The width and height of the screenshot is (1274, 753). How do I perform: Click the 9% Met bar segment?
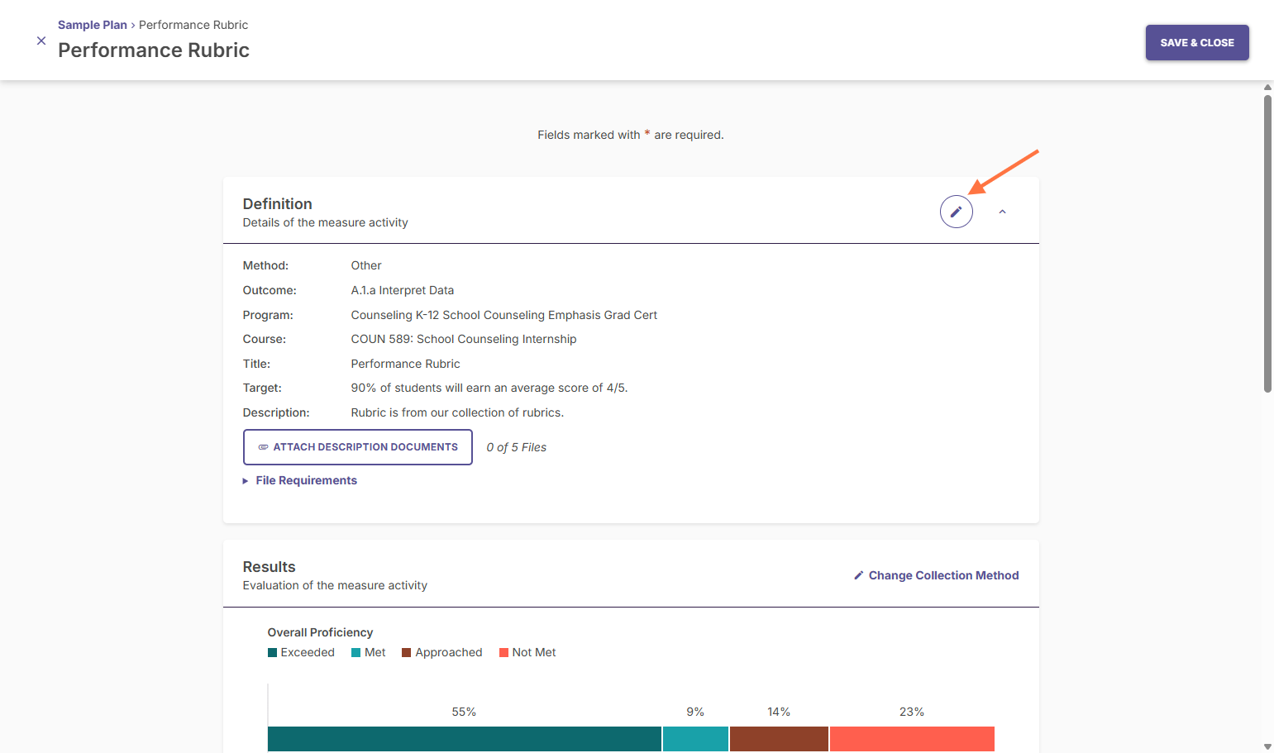[x=695, y=739]
